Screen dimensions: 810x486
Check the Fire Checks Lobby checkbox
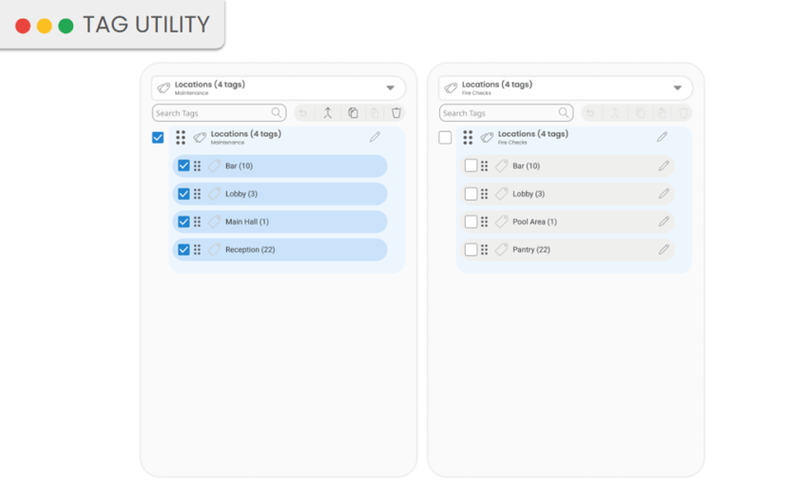pyautogui.click(x=471, y=194)
